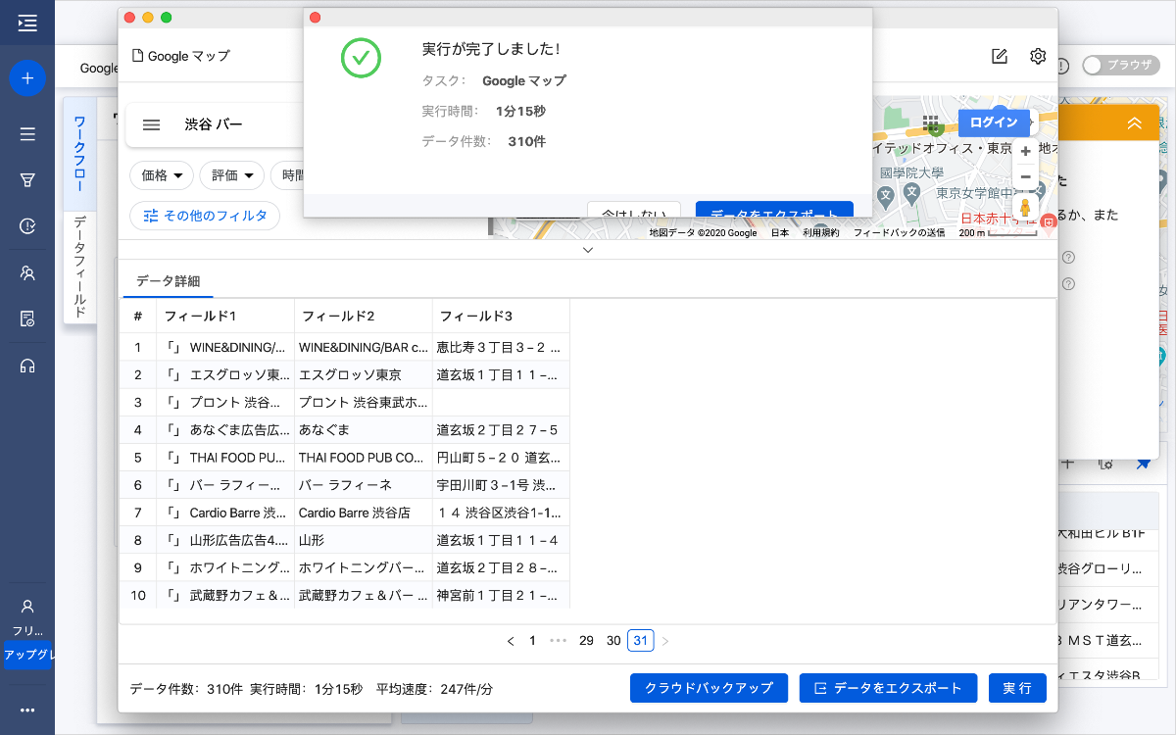Select current page 31

click(x=641, y=641)
